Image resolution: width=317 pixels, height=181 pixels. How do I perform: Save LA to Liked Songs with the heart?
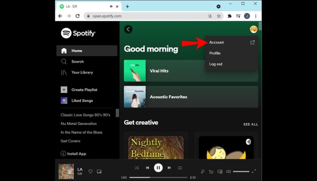pos(91,171)
